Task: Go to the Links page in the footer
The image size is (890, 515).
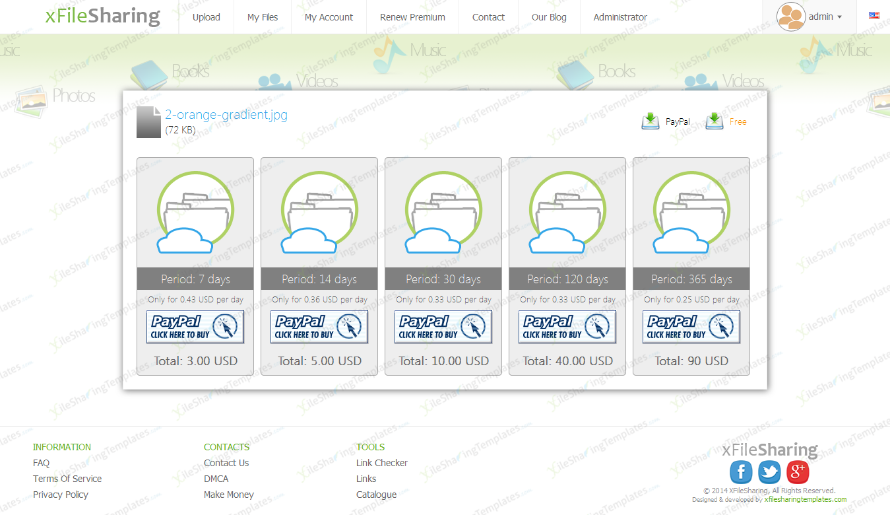Action: click(366, 479)
